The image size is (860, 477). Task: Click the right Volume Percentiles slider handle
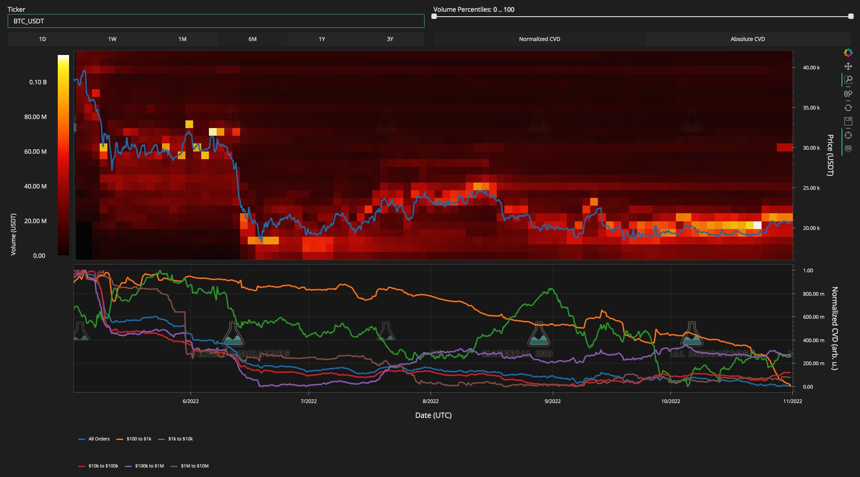pos(851,16)
